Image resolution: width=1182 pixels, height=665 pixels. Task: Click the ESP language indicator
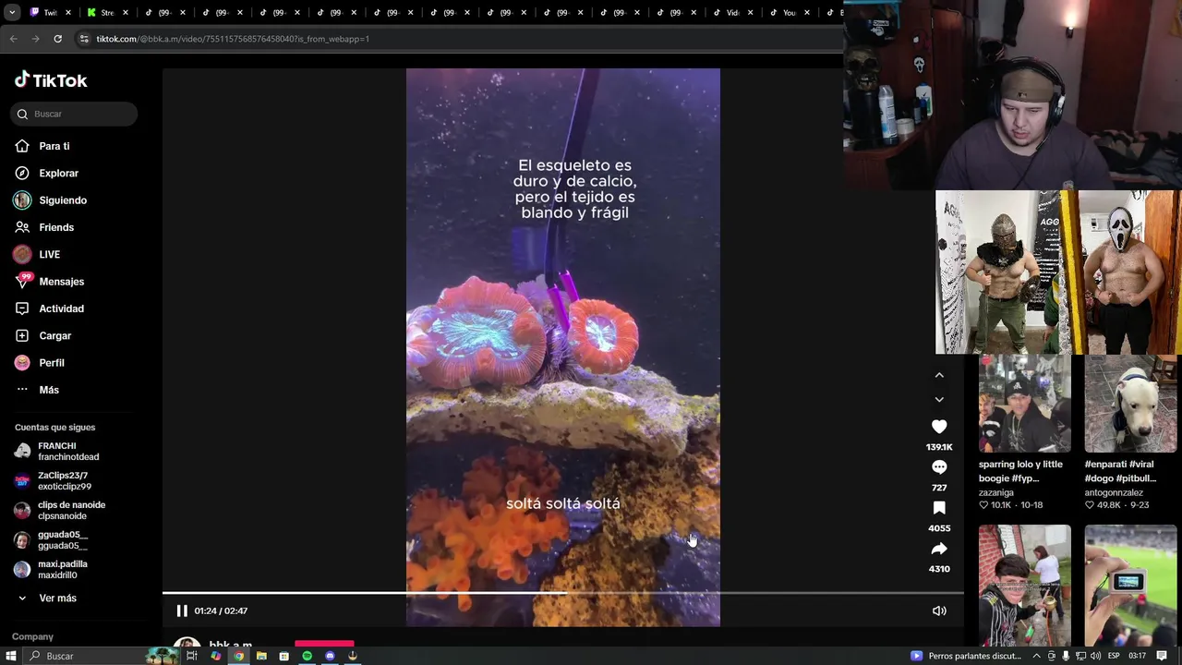pyautogui.click(x=1114, y=656)
